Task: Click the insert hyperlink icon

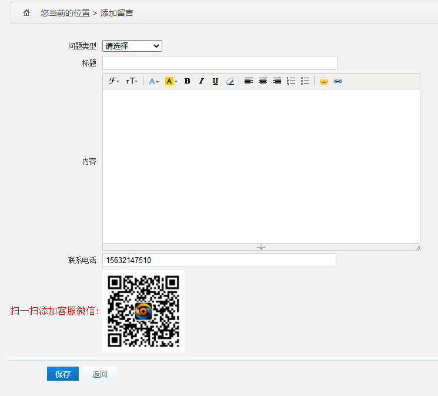Action: coord(337,81)
